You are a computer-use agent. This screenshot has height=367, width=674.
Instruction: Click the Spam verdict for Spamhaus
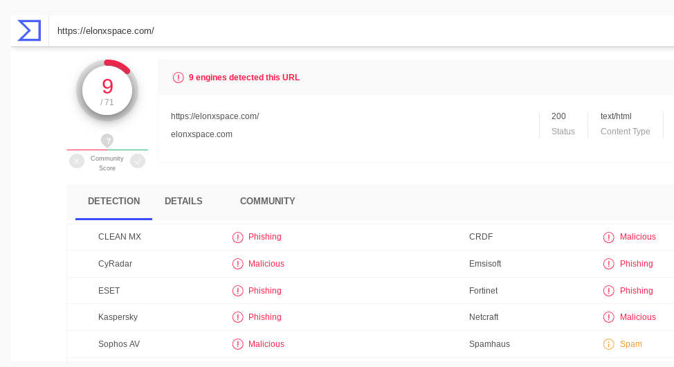click(631, 344)
